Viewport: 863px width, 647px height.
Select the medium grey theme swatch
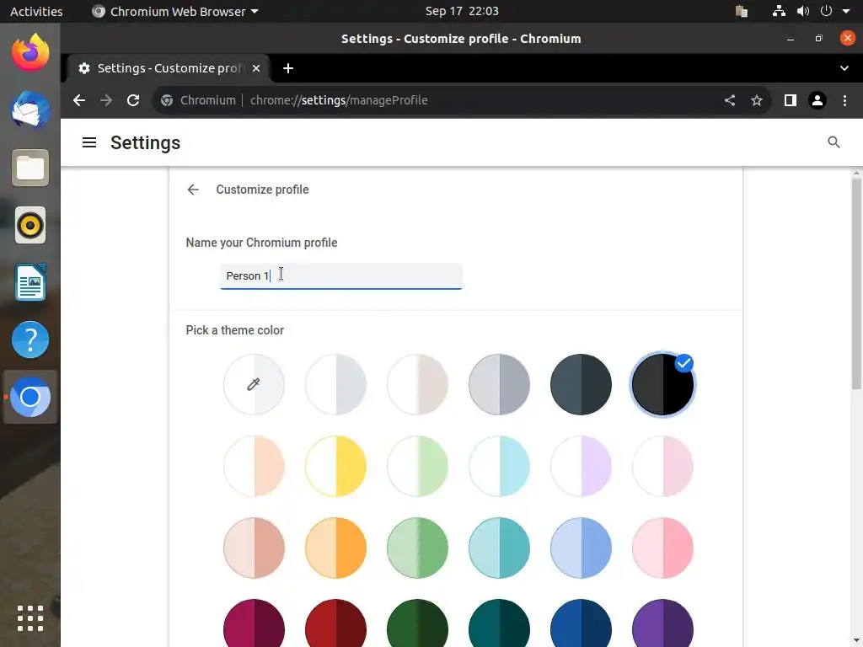(x=499, y=384)
